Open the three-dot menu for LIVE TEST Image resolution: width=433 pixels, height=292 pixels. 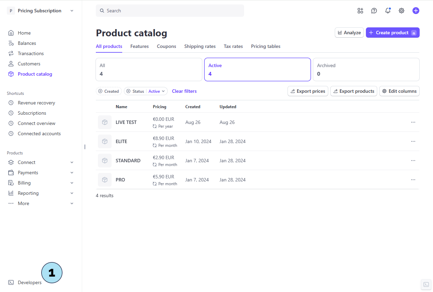[413, 122]
